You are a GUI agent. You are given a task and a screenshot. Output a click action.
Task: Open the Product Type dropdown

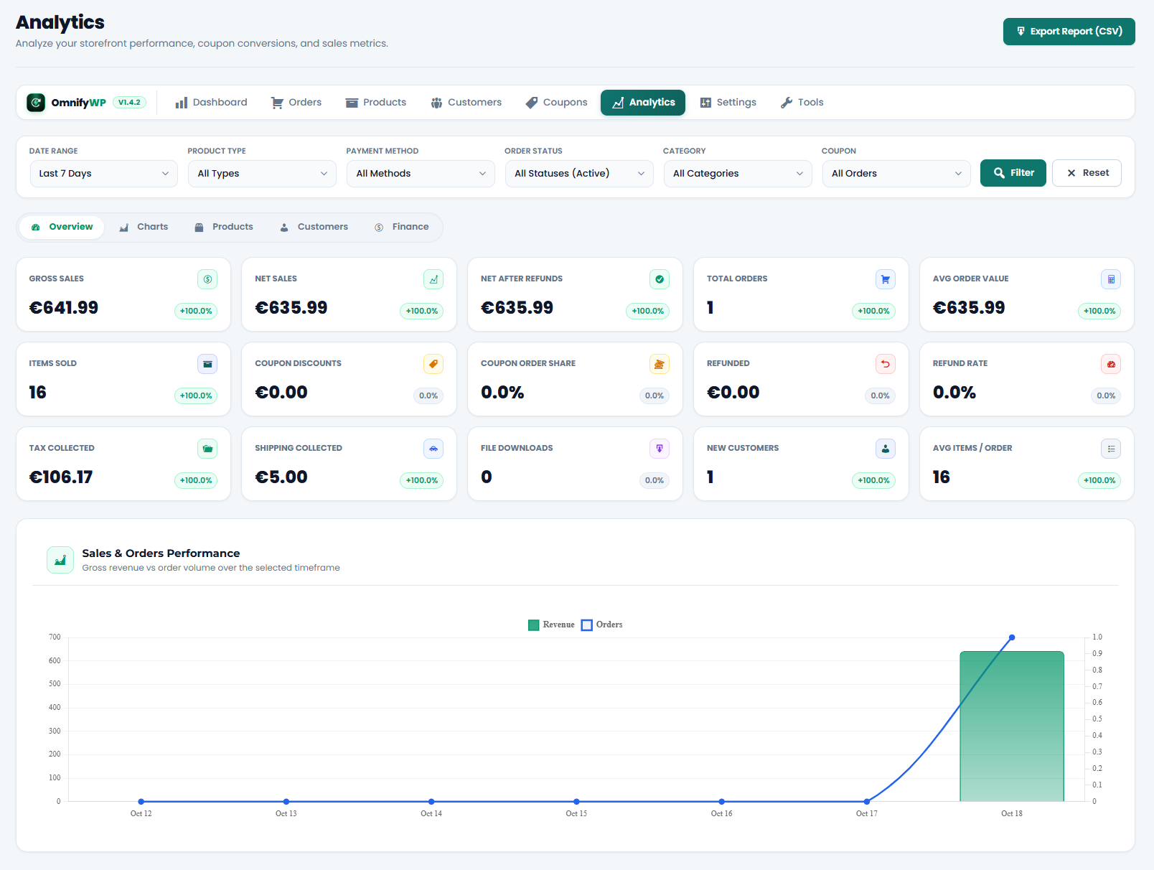[x=262, y=174]
